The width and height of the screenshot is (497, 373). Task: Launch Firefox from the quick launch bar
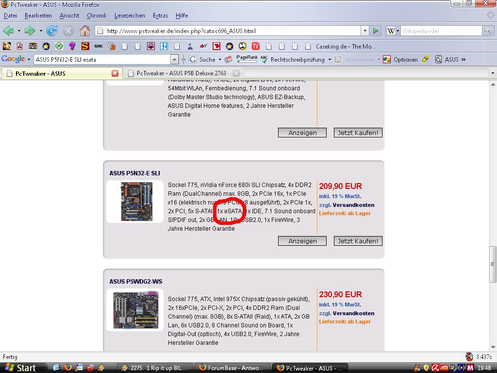coord(67,368)
